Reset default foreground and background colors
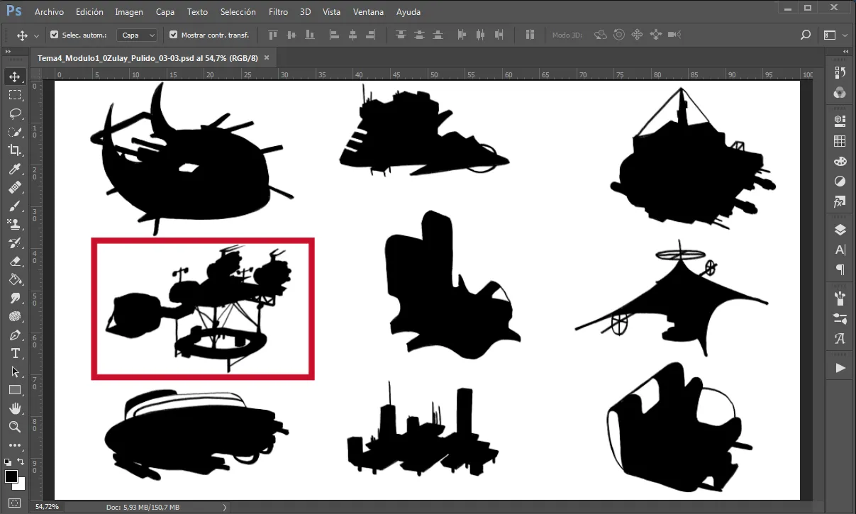The height and width of the screenshot is (514, 856). click(8, 462)
